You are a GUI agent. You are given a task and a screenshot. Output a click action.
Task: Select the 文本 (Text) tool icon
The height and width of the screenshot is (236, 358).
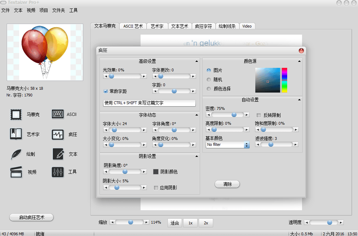[57, 154]
